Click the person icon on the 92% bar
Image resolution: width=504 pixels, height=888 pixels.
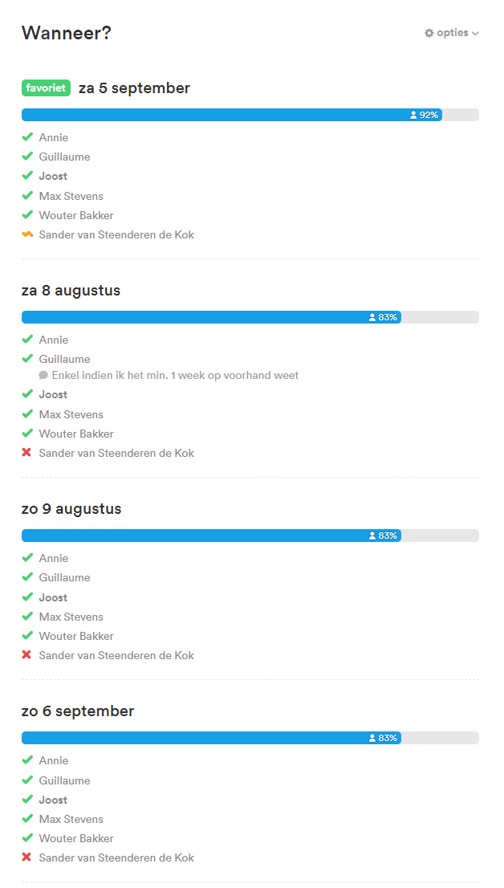[x=413, y=115]
